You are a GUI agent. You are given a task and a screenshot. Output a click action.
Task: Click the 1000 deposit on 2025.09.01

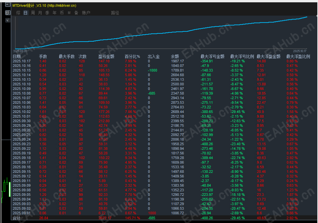pyautogui.click(x=152, y=213)
